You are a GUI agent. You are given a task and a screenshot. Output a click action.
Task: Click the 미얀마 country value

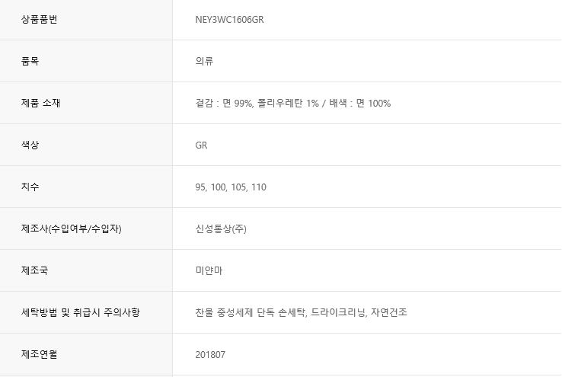tap(209, 270)
